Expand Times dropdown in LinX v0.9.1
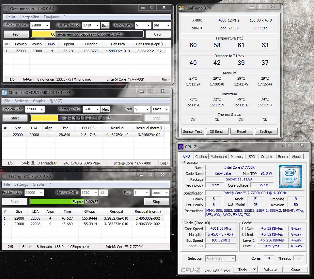 [167, 109]
